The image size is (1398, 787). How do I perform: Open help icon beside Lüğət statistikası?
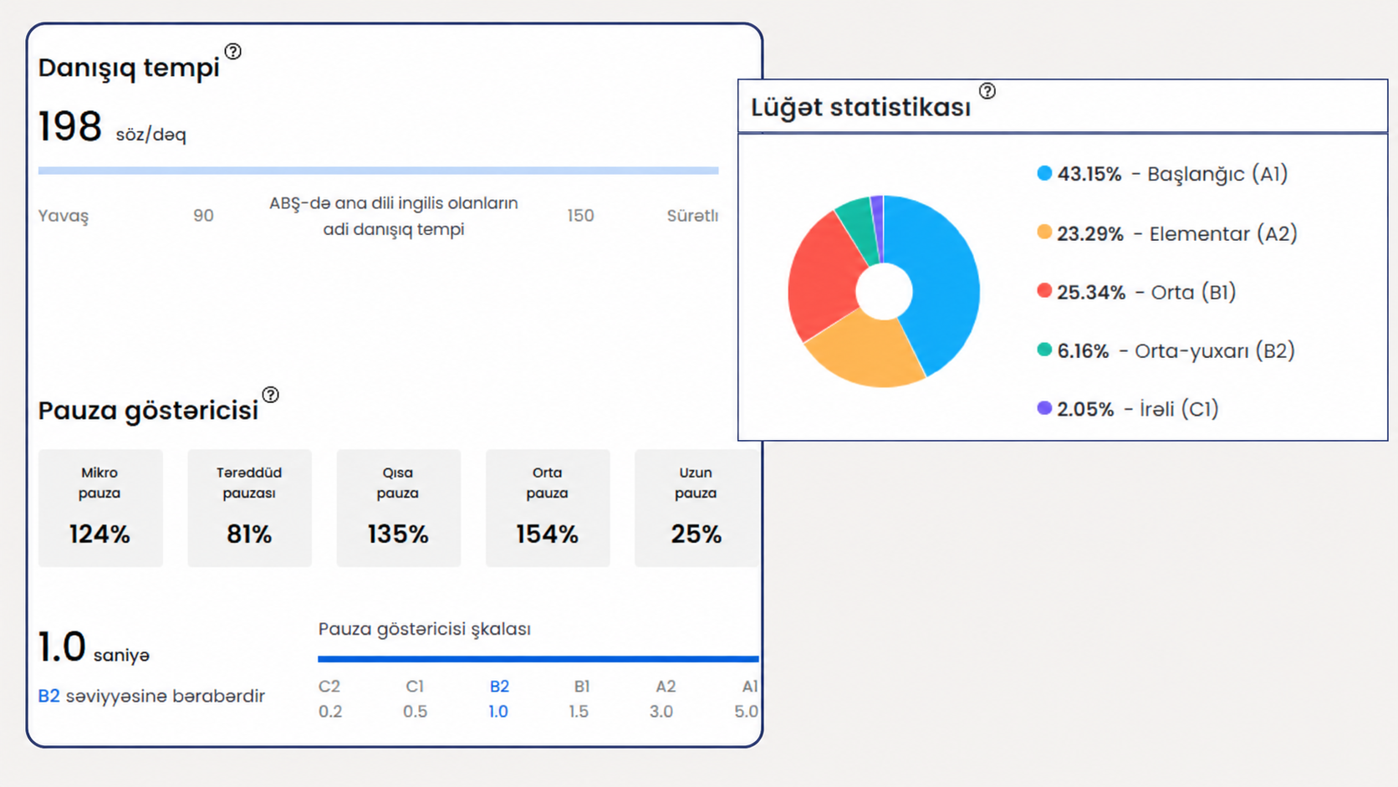coord(987,91)
